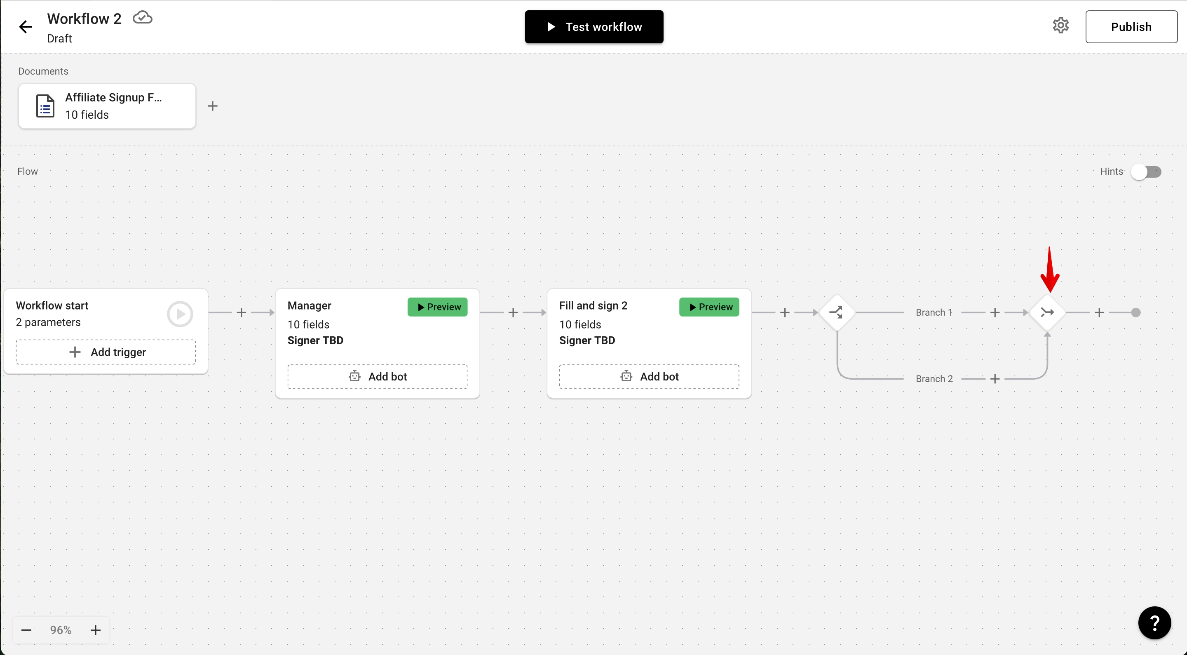
Task: Select the merge diamond node under the red arrow
Action: click(x=1047, y=312)
